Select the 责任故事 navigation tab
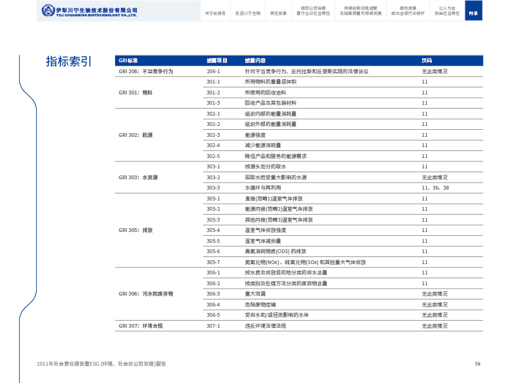This screenshot has height=383, width=520. (278, 13)
